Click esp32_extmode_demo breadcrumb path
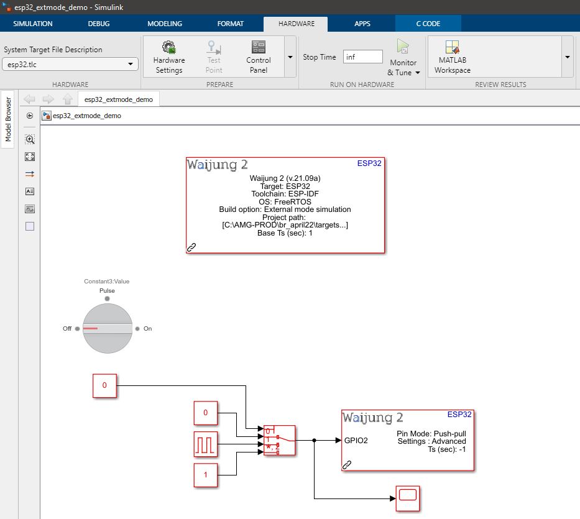The width and height of the screenshot is (580, 519). [x=86, y=116]
